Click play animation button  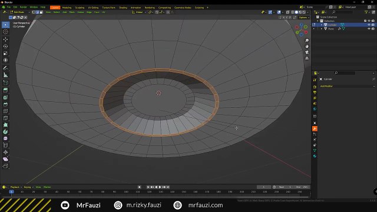[x=160, y=187]
